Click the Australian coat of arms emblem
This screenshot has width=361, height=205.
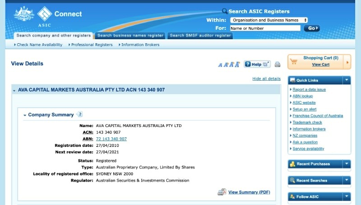click(24, 14)
